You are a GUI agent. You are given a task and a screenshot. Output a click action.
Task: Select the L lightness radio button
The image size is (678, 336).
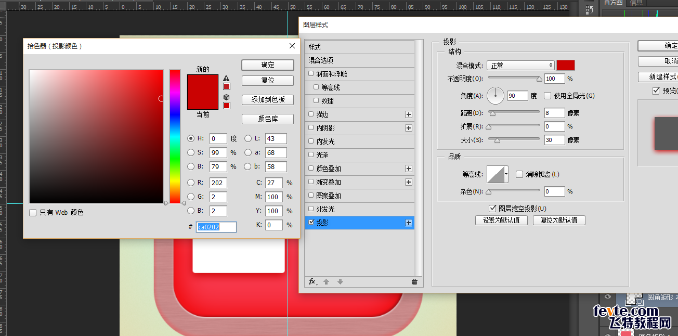point(247,138)
